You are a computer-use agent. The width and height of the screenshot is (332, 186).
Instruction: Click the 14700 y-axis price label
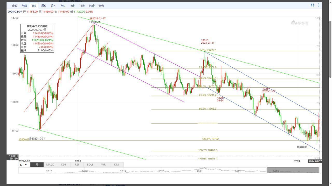click(15, 18)
